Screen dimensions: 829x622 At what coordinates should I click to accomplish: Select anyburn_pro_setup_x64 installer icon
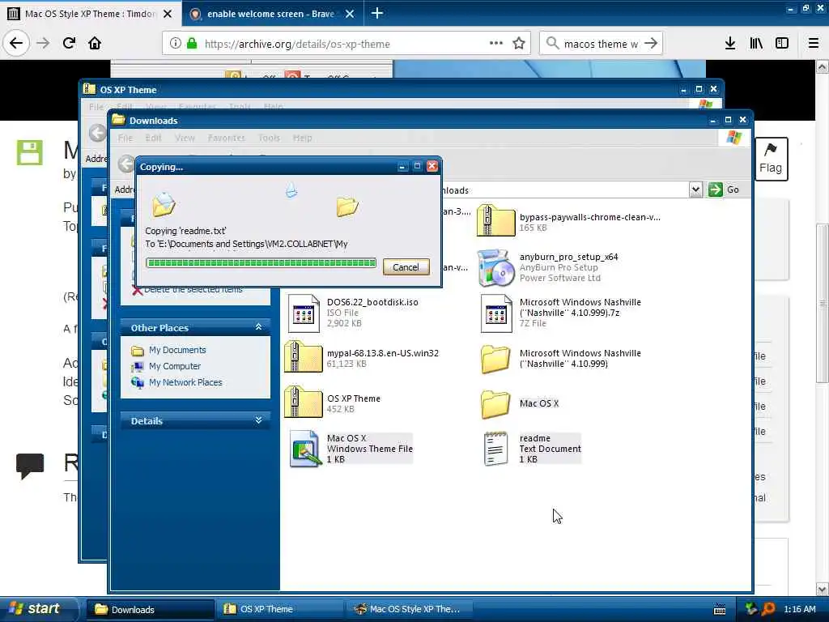pos(495,267)
